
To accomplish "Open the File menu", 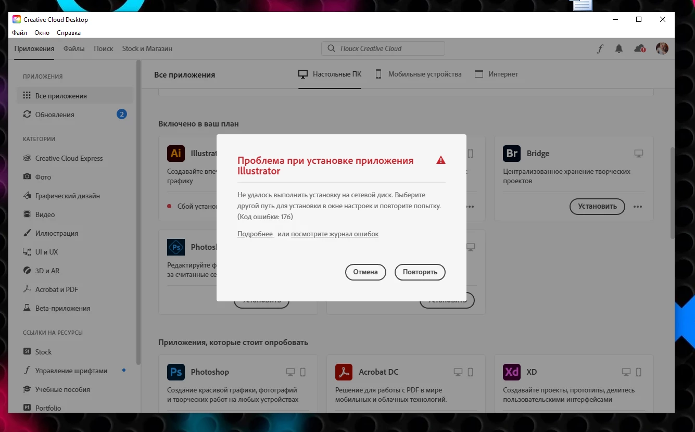I will click(x=20, y=32).
